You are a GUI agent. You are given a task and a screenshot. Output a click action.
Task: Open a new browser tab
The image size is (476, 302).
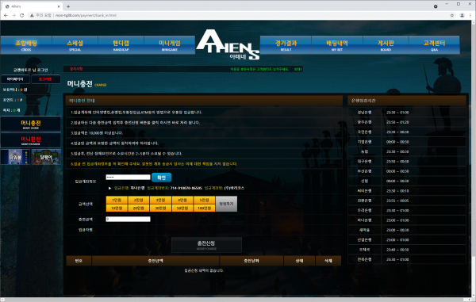tap(68, 6)
